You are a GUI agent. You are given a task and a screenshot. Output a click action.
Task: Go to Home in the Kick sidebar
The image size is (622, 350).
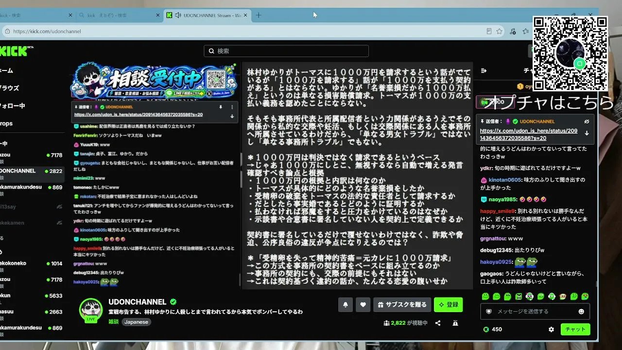click(x=6, y=70)
